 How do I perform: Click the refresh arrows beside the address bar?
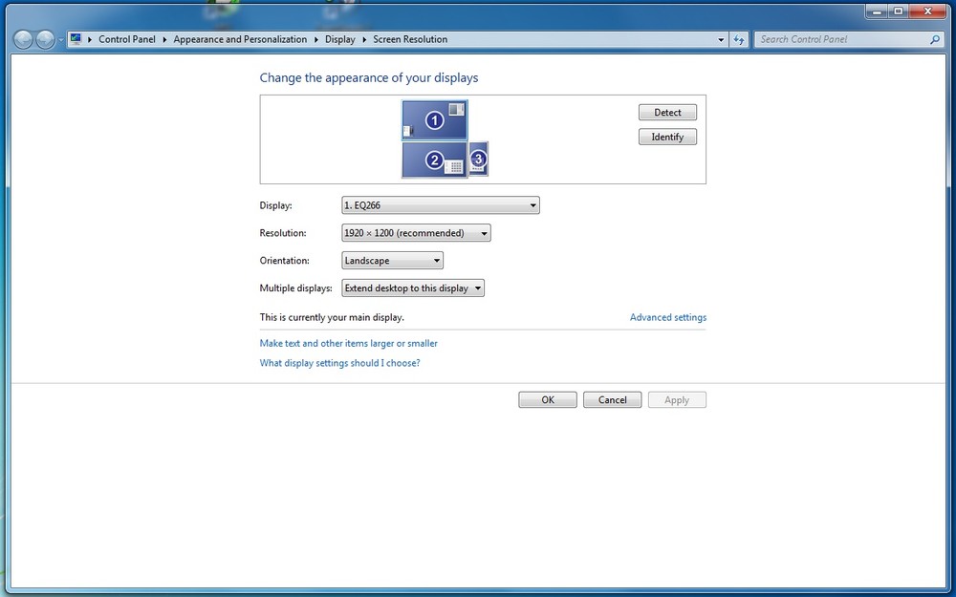739,39
